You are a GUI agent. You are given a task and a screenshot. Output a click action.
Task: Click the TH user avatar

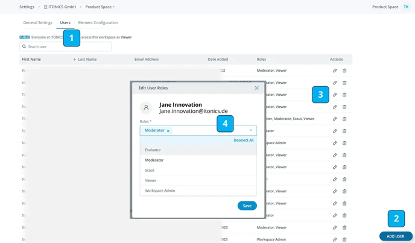point(406,7)
